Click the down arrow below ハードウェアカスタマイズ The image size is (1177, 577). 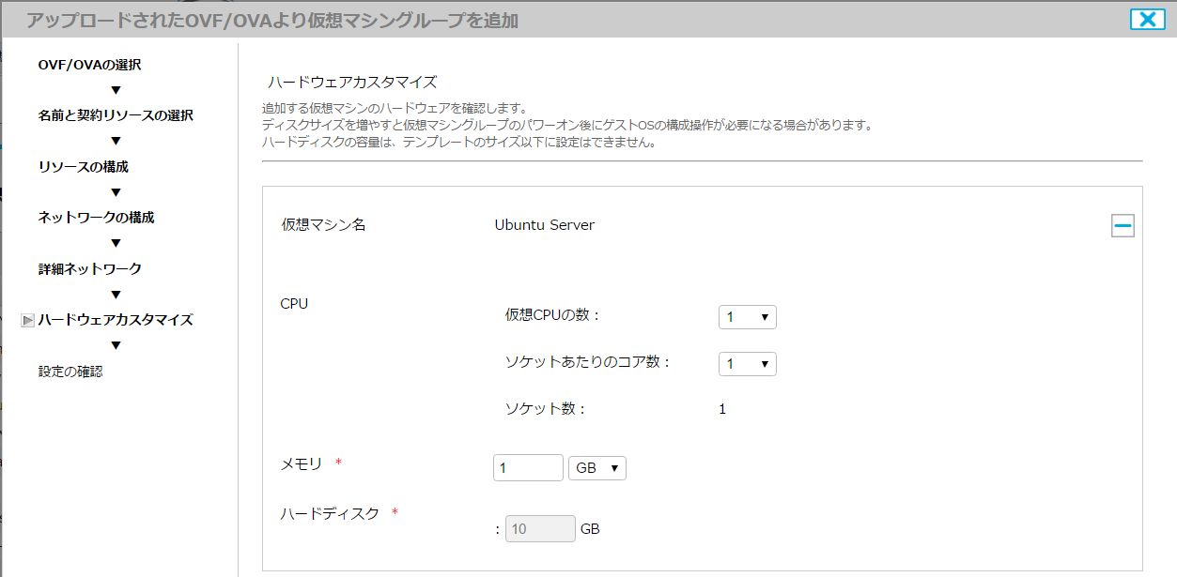114,345
